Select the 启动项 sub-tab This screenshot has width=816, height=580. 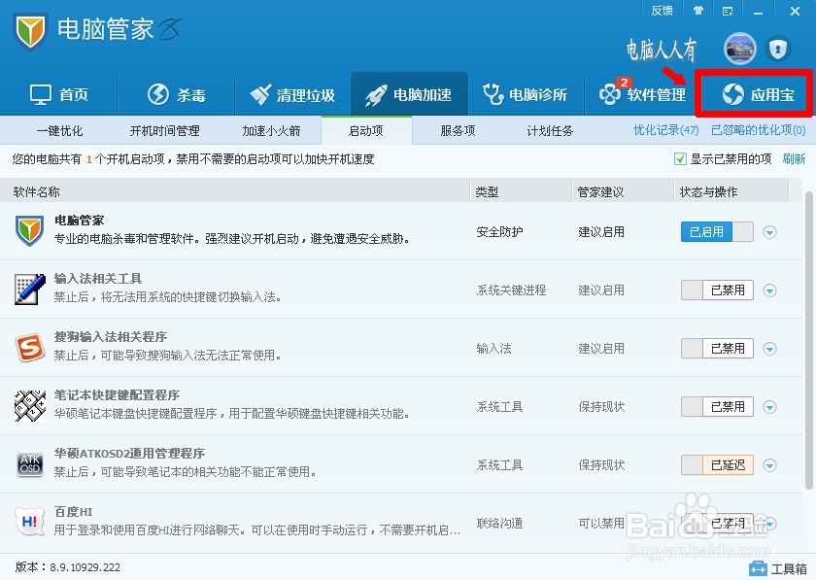(366, 131)
